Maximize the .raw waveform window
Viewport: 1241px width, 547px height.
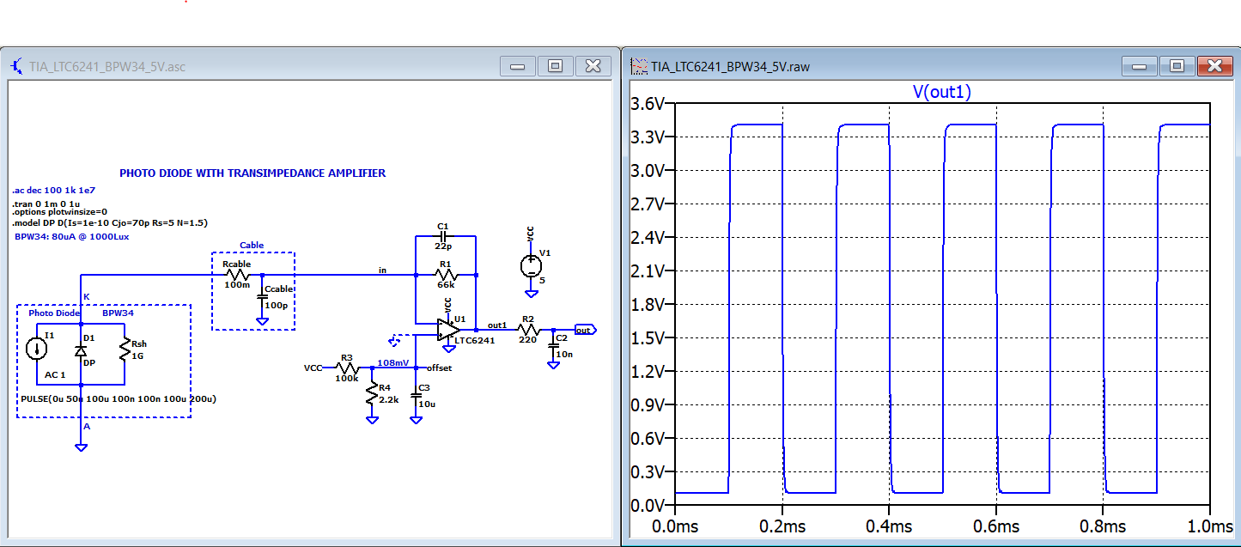click(1177, 66)
